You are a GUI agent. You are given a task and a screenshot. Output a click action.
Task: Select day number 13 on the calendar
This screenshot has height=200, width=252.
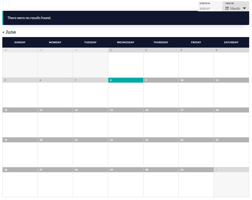point(41,110)
